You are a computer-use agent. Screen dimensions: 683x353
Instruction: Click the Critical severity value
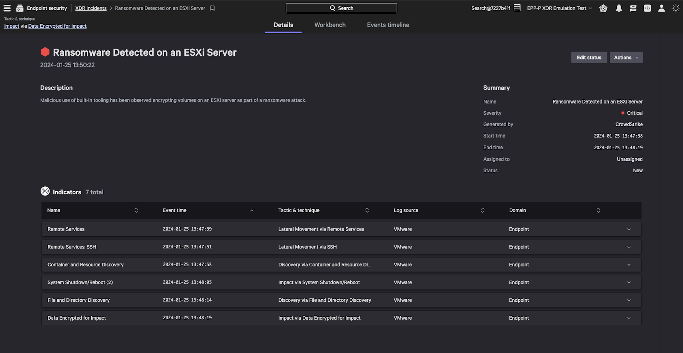pyautogui.click(x=635, y=113)
